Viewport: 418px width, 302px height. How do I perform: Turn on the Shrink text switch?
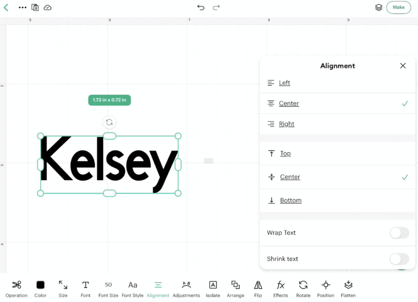[399, 259]
